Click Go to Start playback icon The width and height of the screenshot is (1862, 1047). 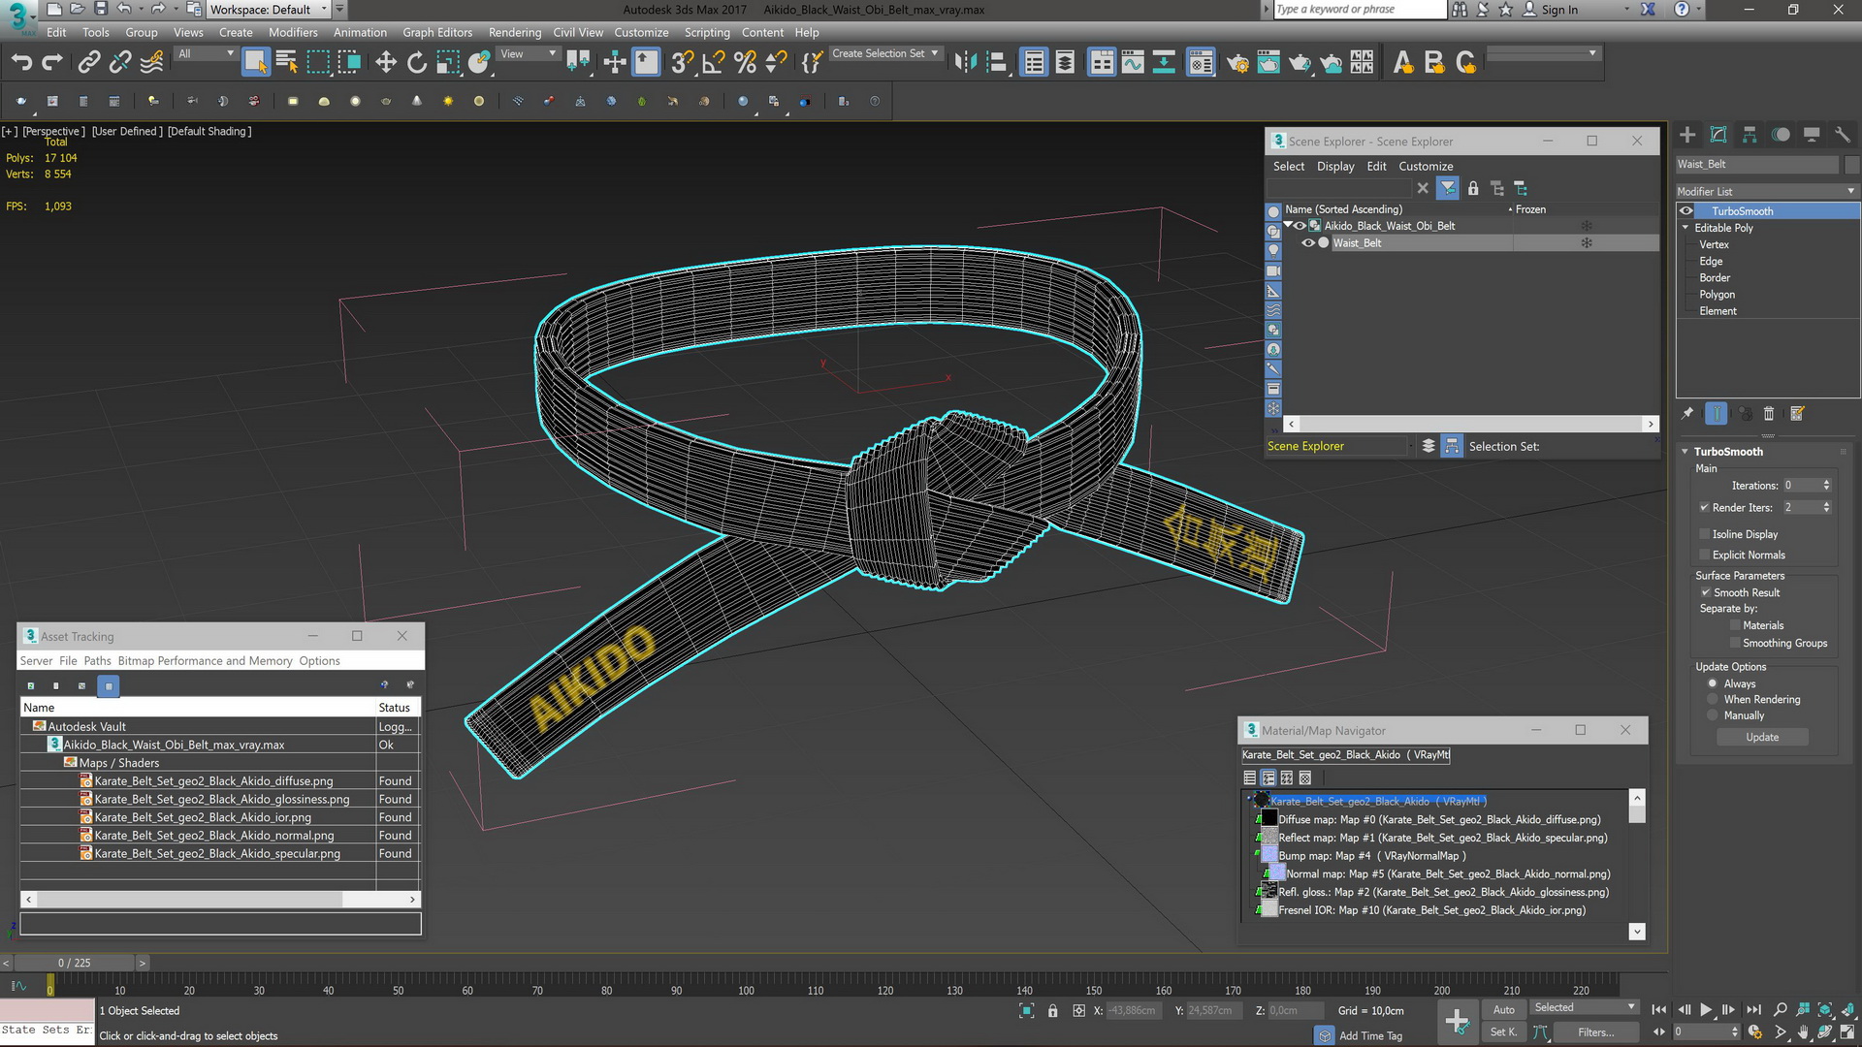(x=1659, y=1010)
